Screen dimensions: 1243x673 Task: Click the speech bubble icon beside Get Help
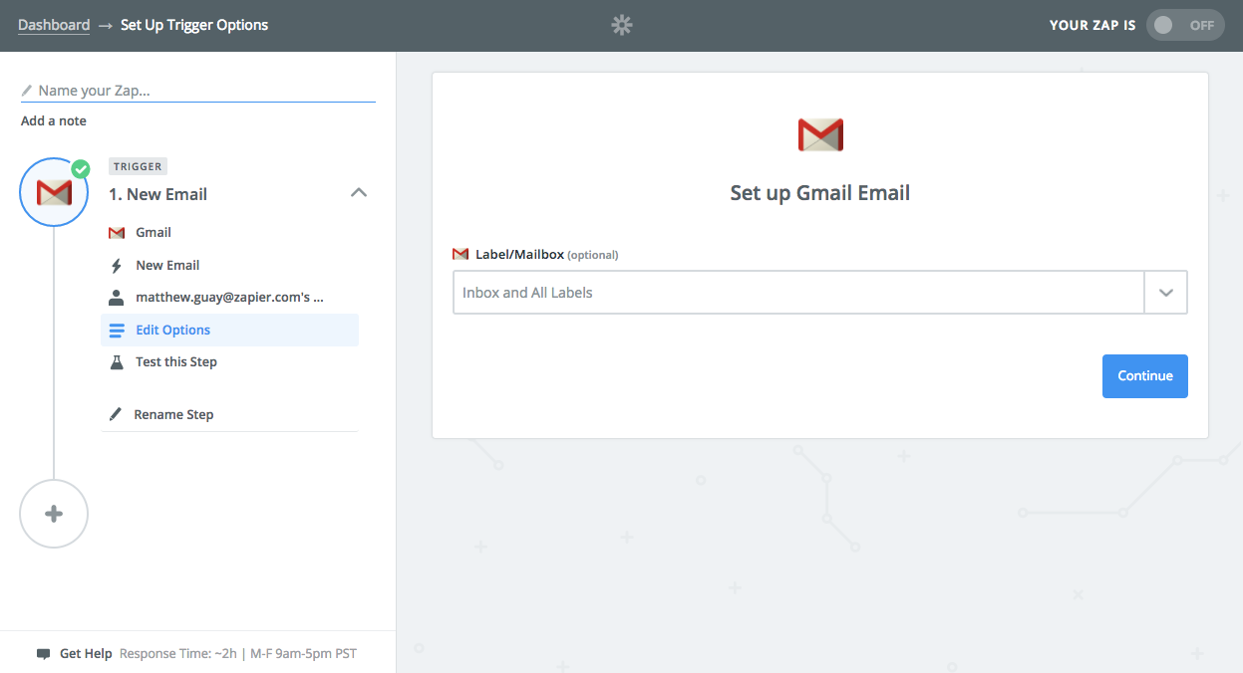point(42,653)
